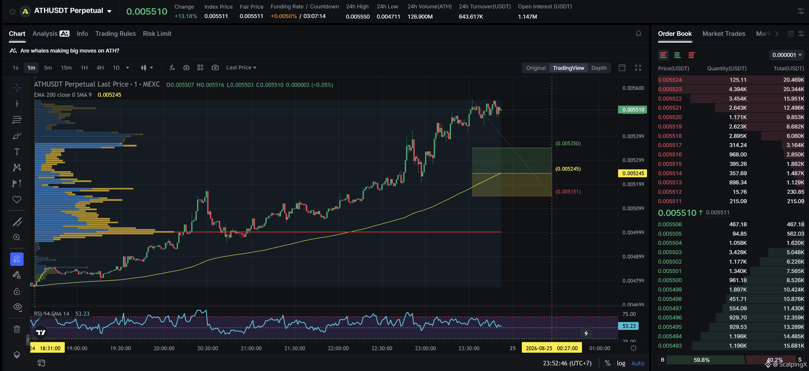Toggle magnet mode snapping
This screenshot has height=371, width=809.
pos(17,259)
